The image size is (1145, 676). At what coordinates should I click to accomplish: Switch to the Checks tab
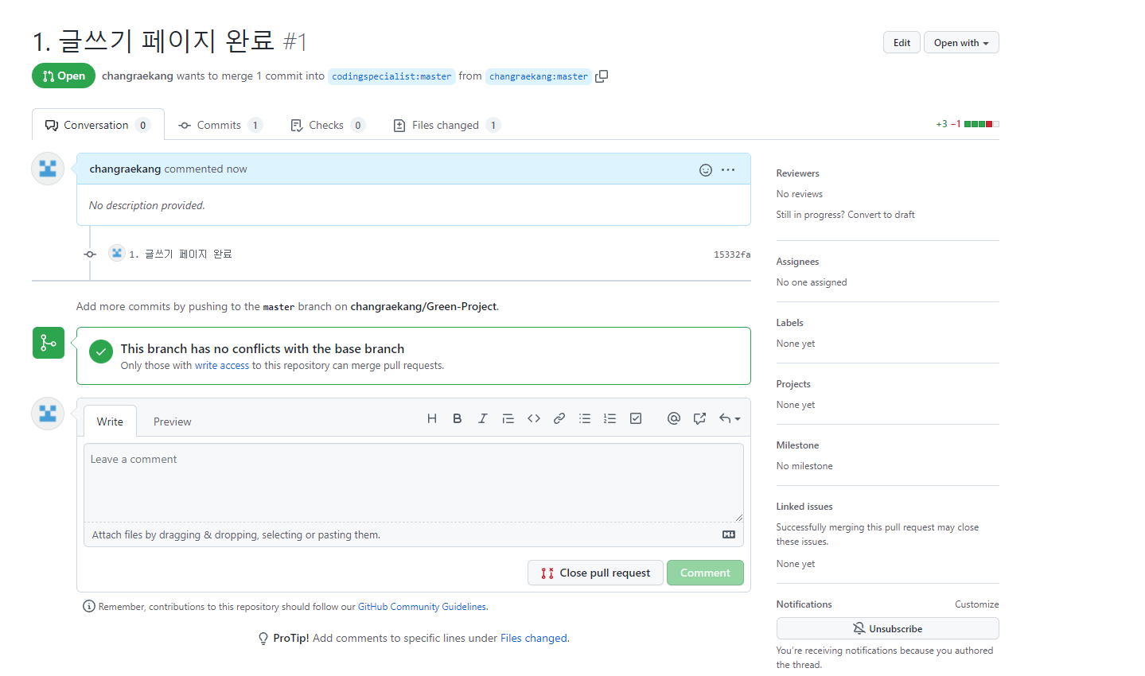[328, 125]
